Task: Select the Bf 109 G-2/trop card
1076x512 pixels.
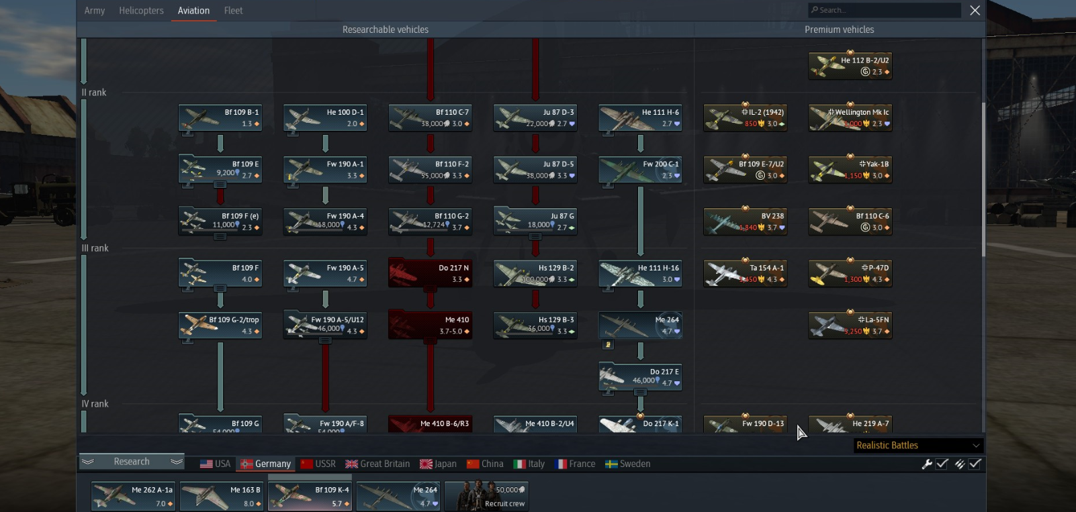Action: click(x=220, y=325)
